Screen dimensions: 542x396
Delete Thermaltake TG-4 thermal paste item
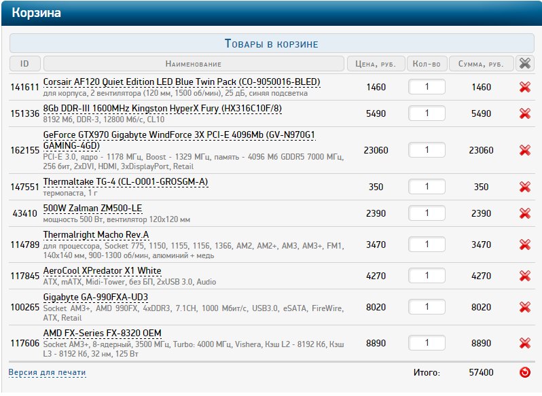525,187
